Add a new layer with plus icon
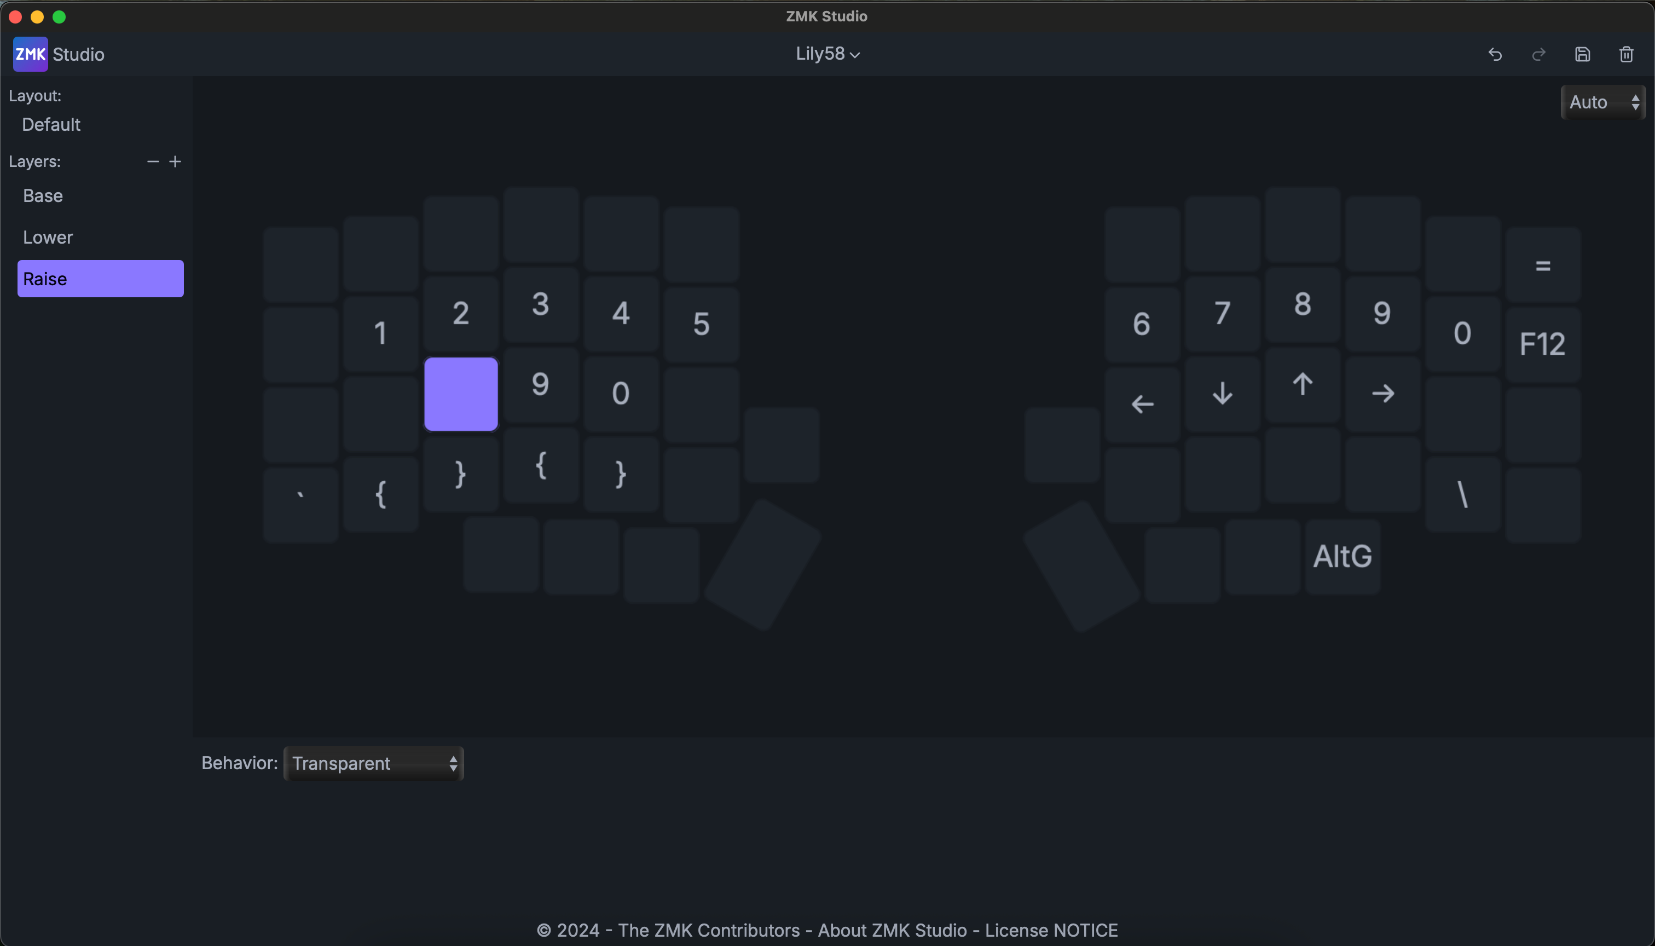Viewport: 1655px width, 946px height. pyautogui.click(x=175, y=161)
